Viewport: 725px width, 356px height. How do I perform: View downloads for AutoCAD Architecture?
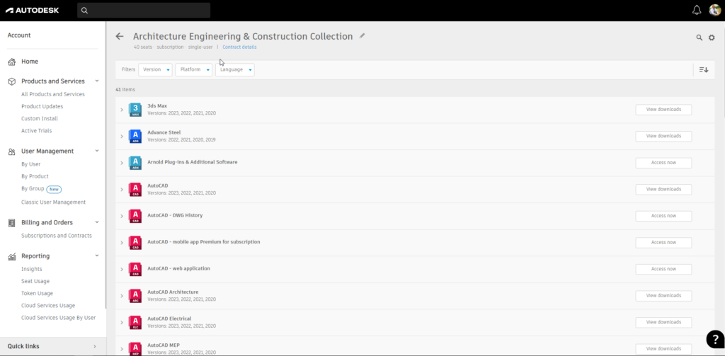(663, 296)
